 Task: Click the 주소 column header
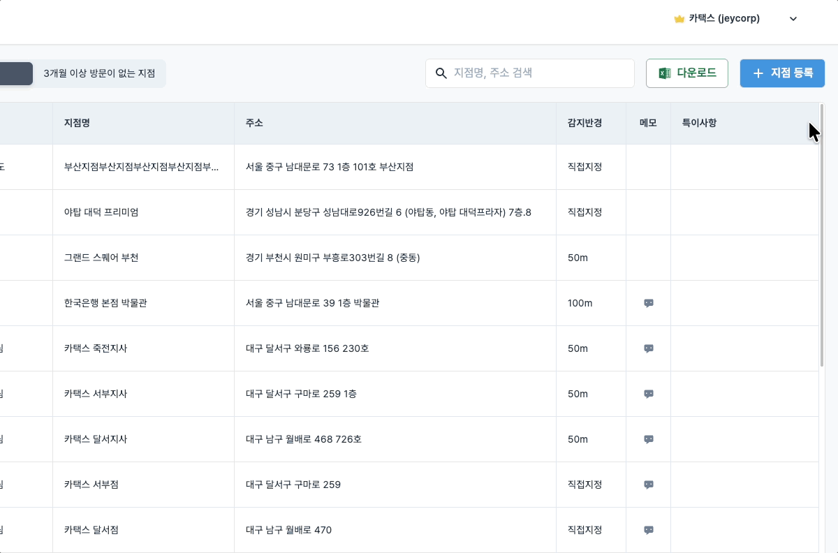[x=255, y=123]
